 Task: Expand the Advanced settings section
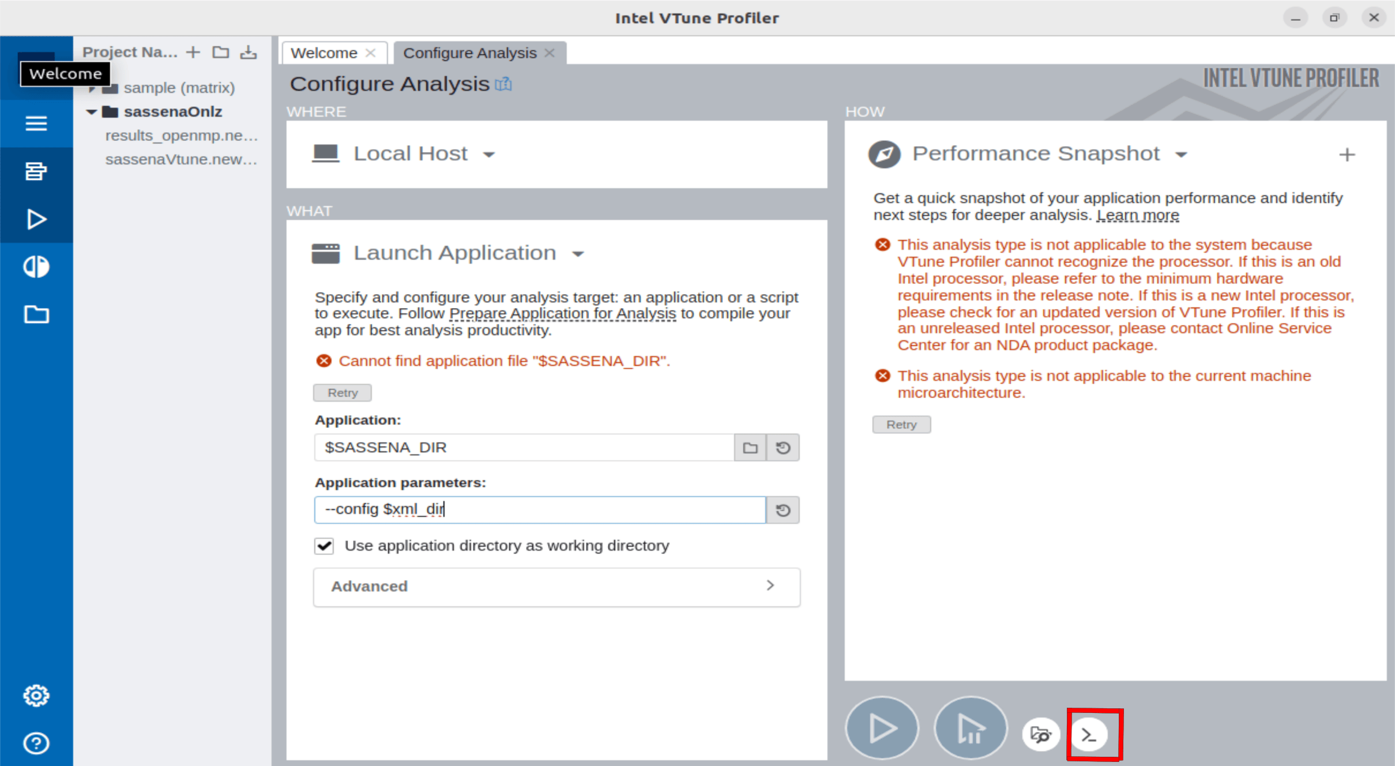(557, 587)
